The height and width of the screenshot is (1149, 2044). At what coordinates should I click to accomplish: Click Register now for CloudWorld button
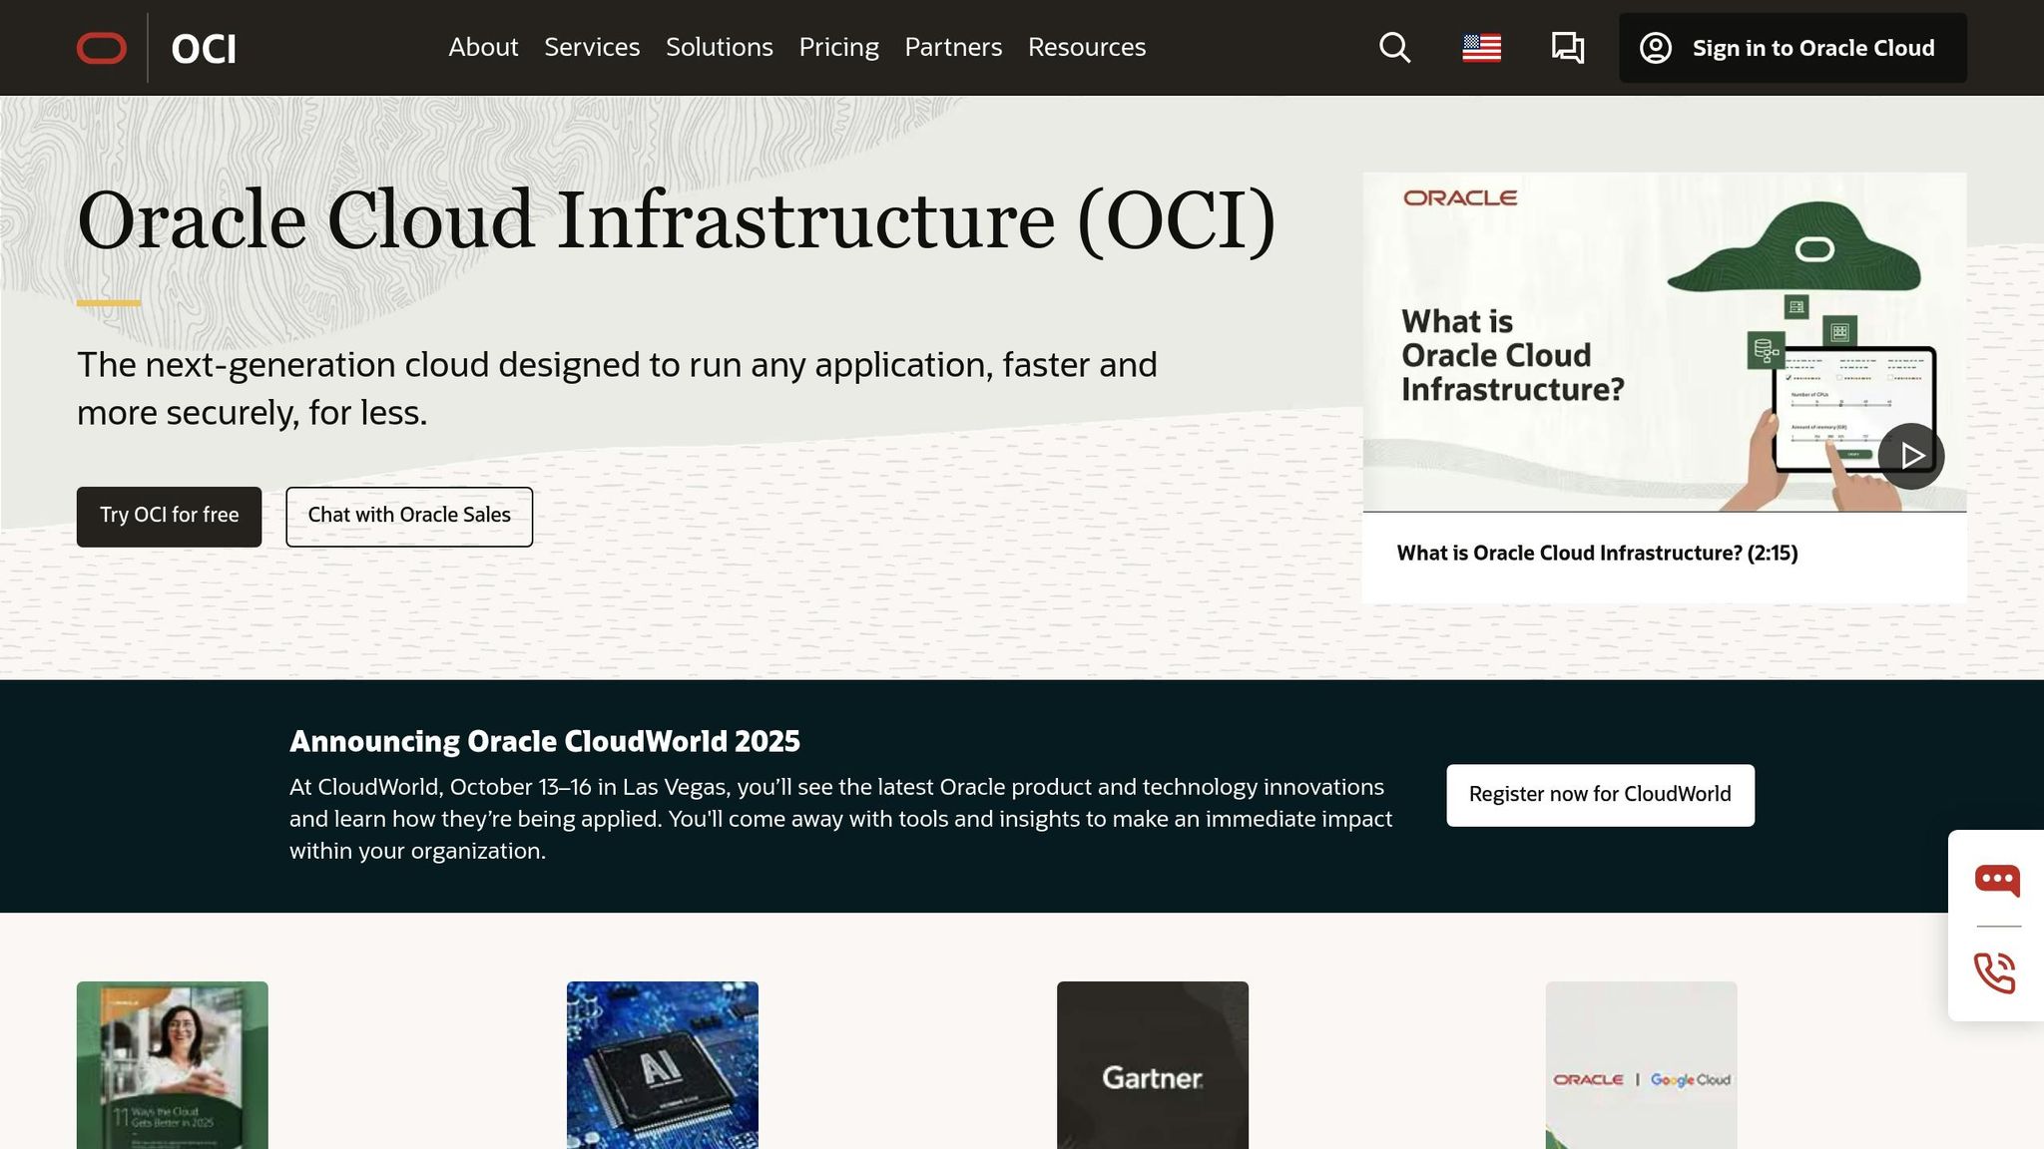1600,795
